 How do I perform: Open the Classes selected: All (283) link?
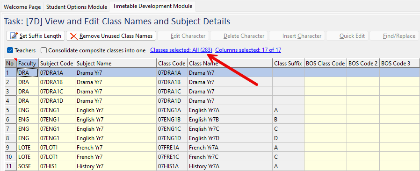tap(181, 50)
